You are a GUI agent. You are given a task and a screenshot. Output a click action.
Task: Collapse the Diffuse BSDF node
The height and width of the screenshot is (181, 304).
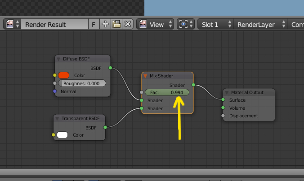click(58, 59)
